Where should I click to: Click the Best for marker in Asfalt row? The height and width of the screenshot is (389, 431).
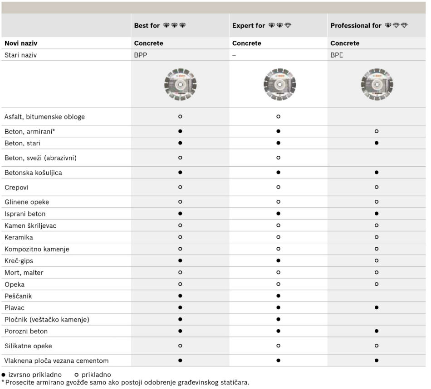pyautogui.click(x=180, y=117)
